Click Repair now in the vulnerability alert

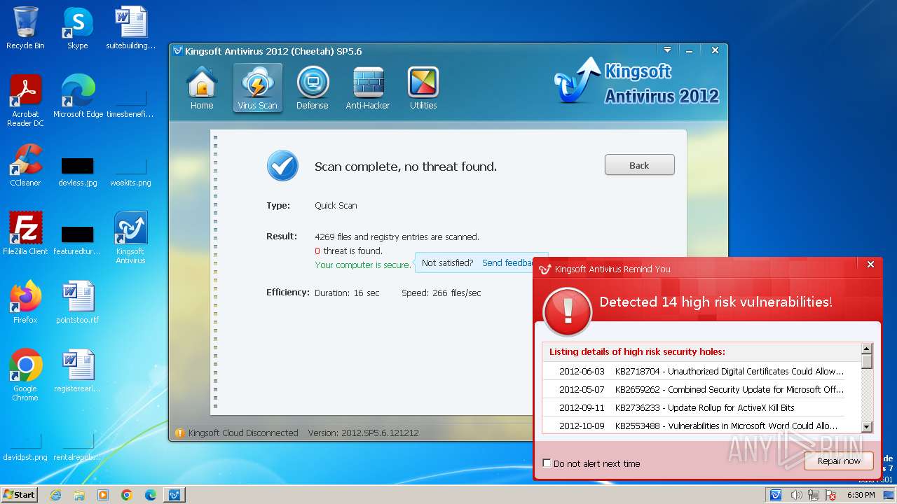pos(838,461)
